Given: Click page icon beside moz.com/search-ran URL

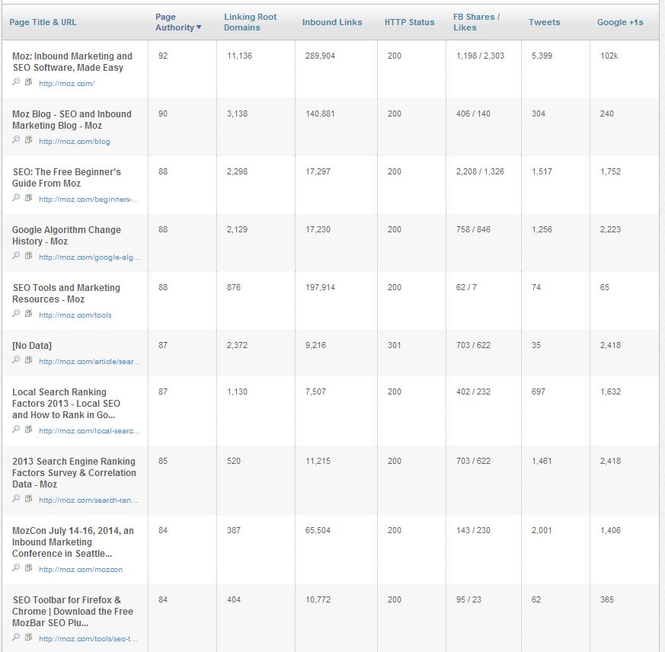Looking at the screenshot, I should coord(28,498).
